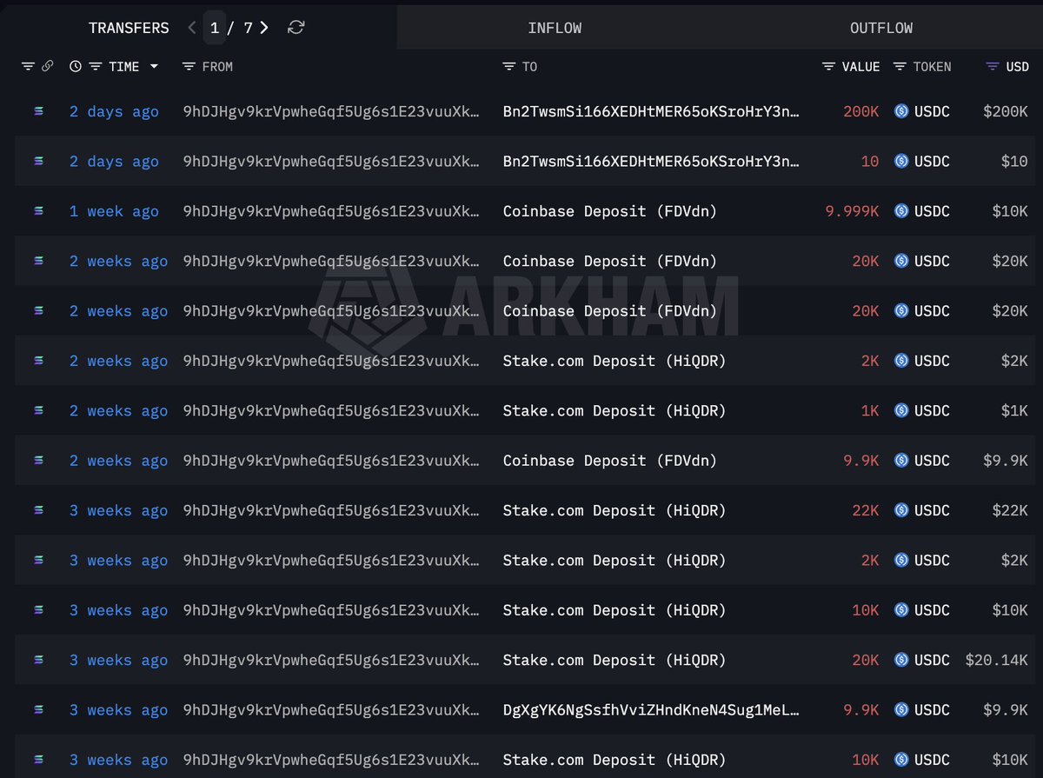Screen dimensions: 1043x778
Task: Toggle the TIME sort arrow
Action: coord(154,67)
